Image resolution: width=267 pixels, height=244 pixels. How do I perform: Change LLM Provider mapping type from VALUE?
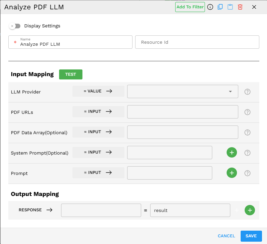(x=98, y=91)
